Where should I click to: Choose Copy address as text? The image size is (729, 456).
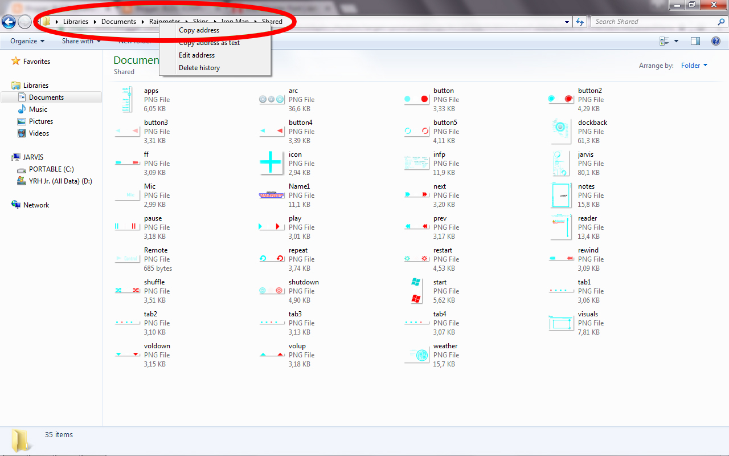[x=210, y=43]
